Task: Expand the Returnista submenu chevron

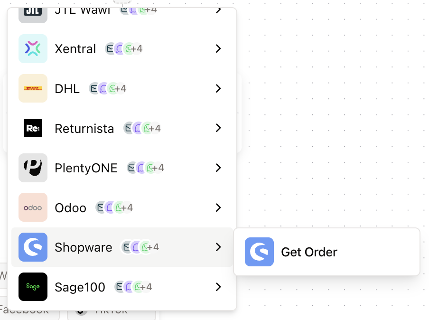Action: click(x=218, y=128)
